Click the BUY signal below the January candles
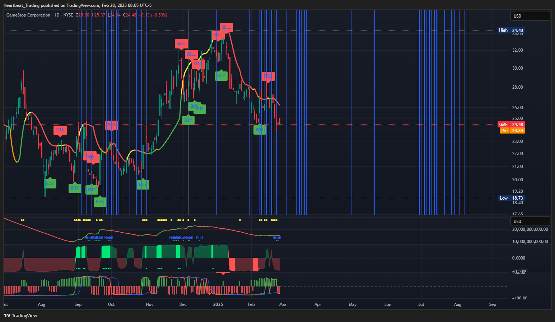 point(221,76)
